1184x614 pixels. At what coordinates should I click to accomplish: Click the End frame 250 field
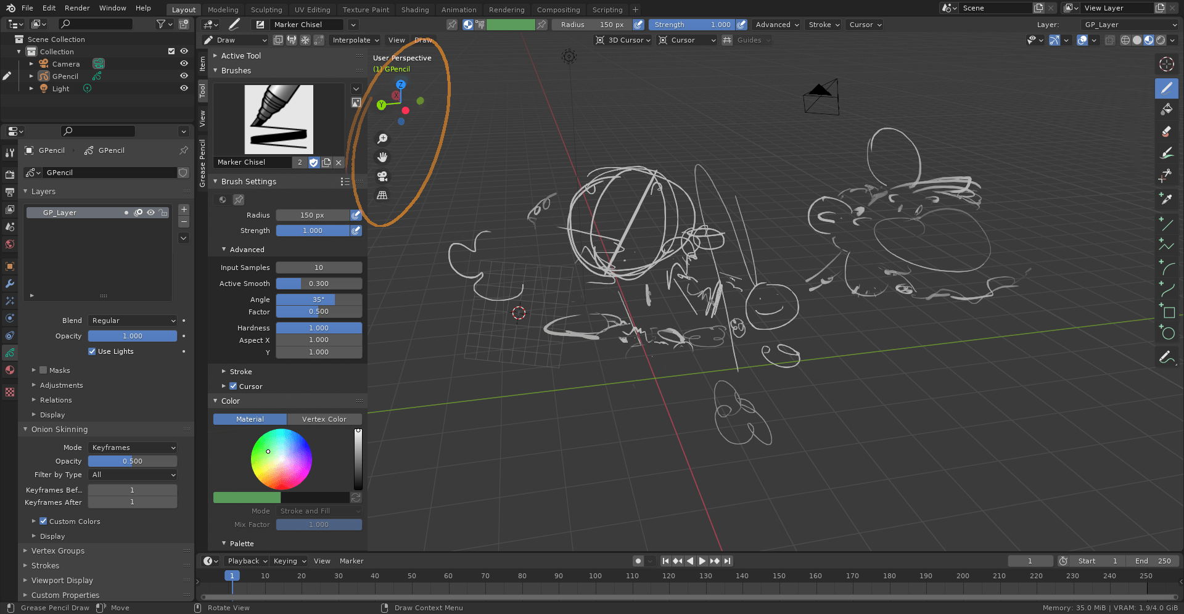pos(1153,561)
